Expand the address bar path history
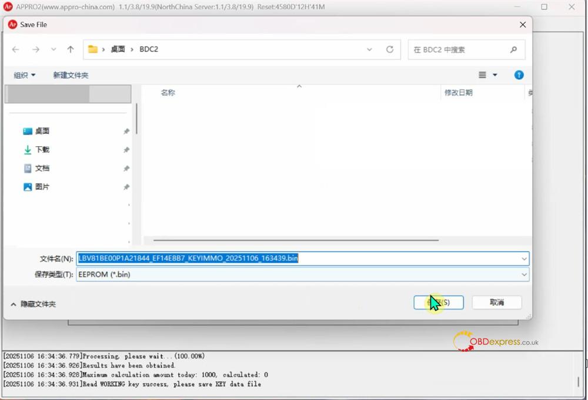588x400 pixels. (369, 49)
